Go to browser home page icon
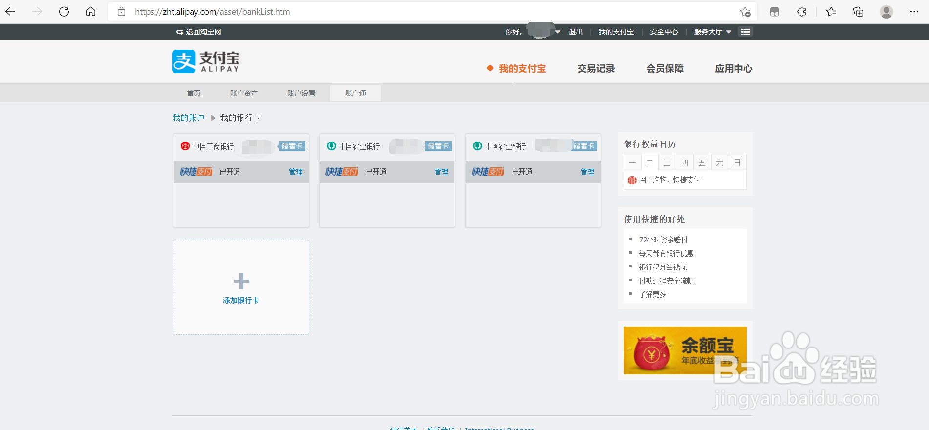The image size is (929, 430). click(x=91, y=12)
